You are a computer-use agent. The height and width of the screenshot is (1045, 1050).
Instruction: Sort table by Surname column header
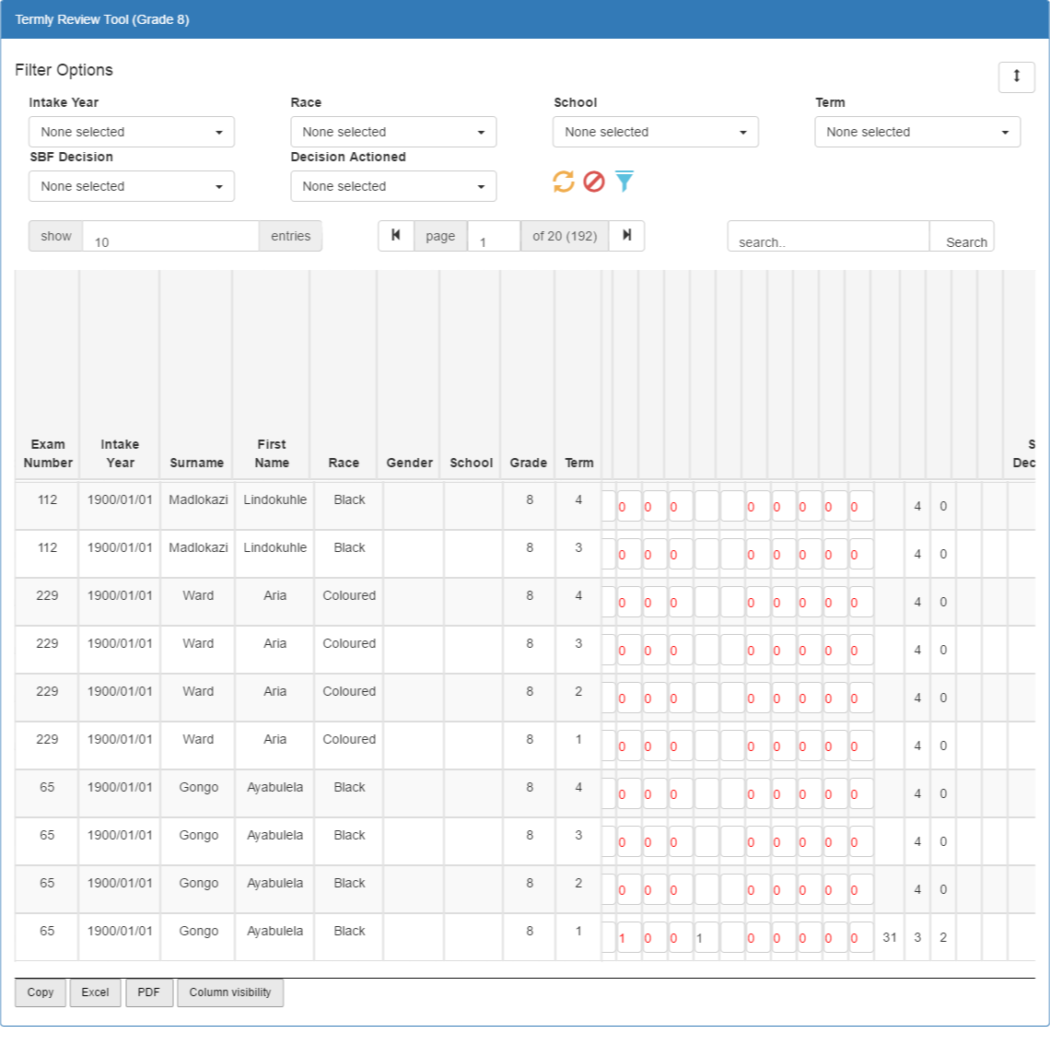[196, 463]
